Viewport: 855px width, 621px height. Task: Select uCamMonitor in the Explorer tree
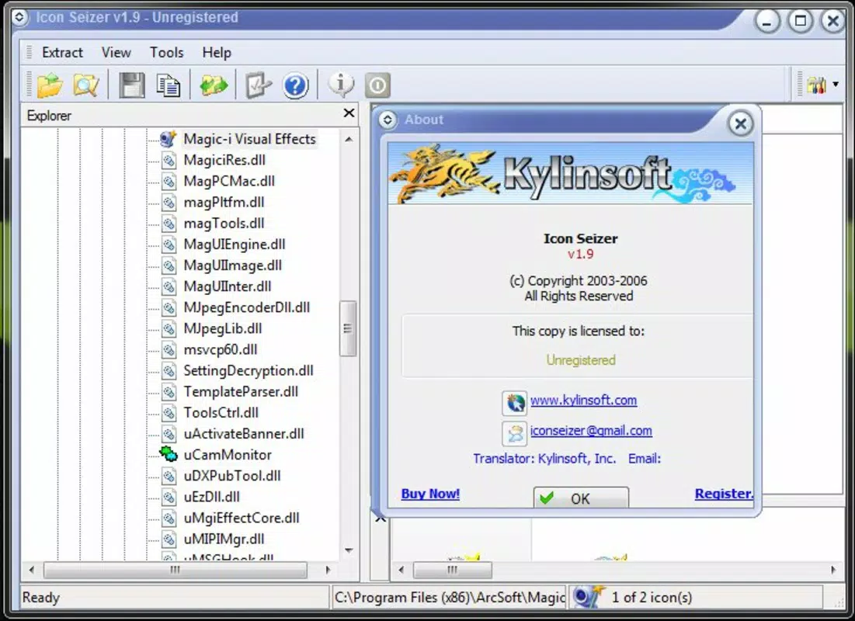(x=228, y=455)
